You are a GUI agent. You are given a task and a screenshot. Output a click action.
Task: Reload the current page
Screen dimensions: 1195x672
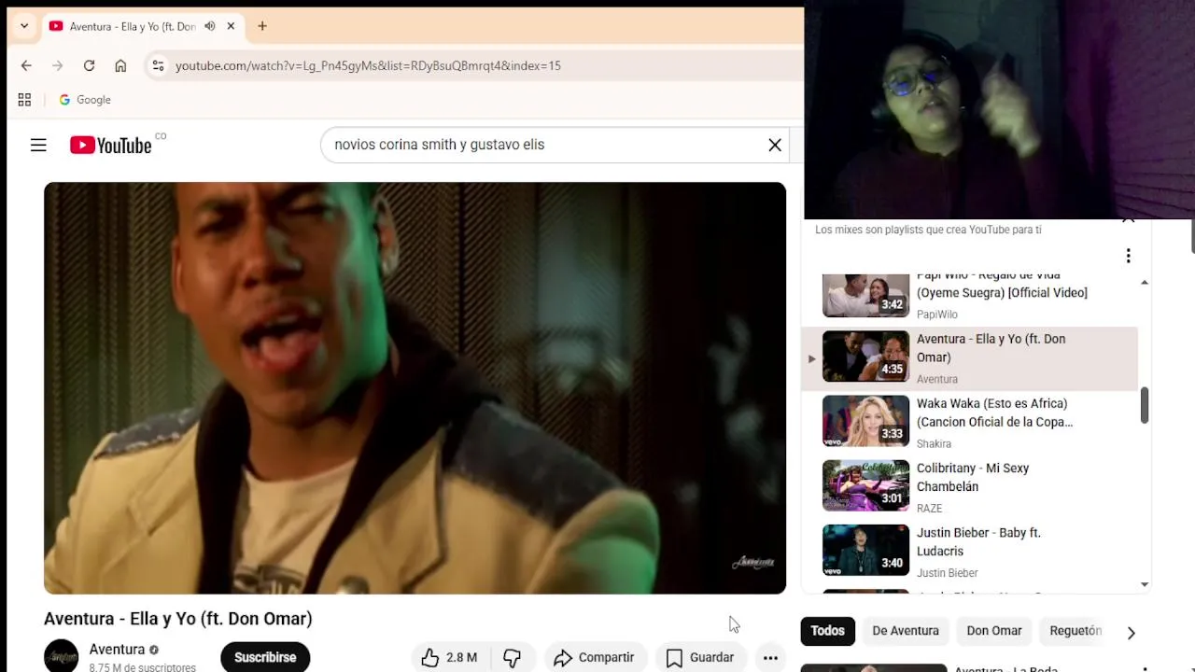pyautogui.click(x=89, y=65)
